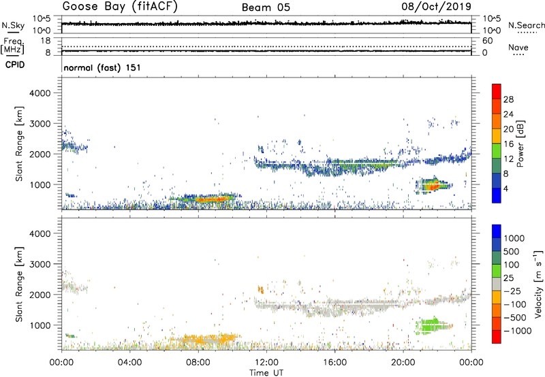545x377 pixels.
Task: Click the '-1000' label on velocity scale
Action: pyautogui.click(x=517, y=331)
